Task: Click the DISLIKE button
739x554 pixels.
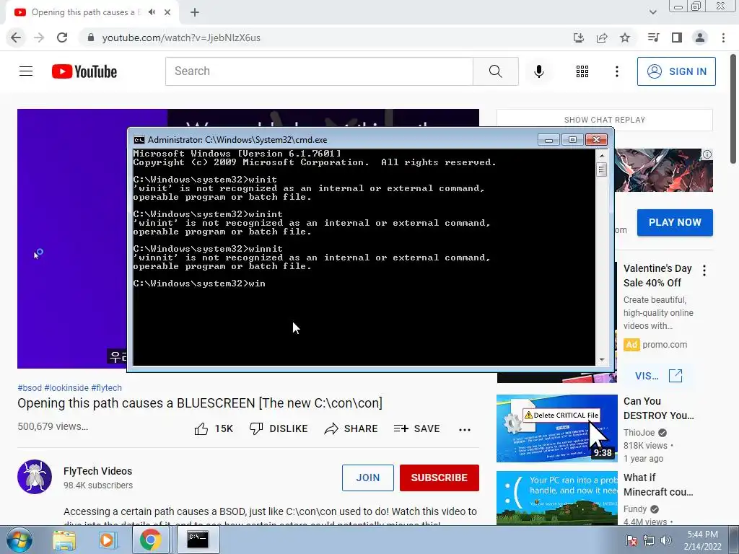Action: pos(278,428)
